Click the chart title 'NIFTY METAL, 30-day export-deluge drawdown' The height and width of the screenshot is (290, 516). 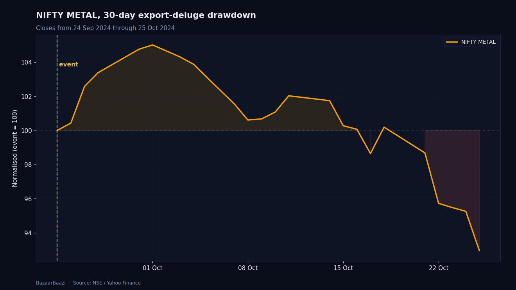[146, 16]
